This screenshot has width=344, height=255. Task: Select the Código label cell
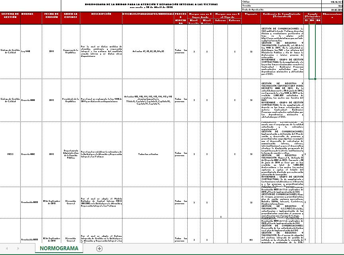click(282, 2)
